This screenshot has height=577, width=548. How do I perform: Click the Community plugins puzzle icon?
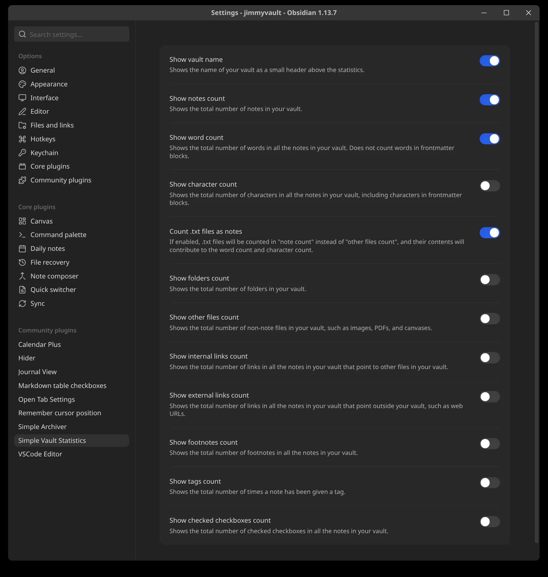[x=22, y=180]
